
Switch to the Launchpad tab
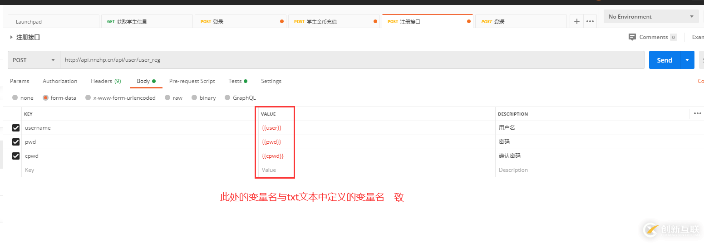click(x=54, y=21)
